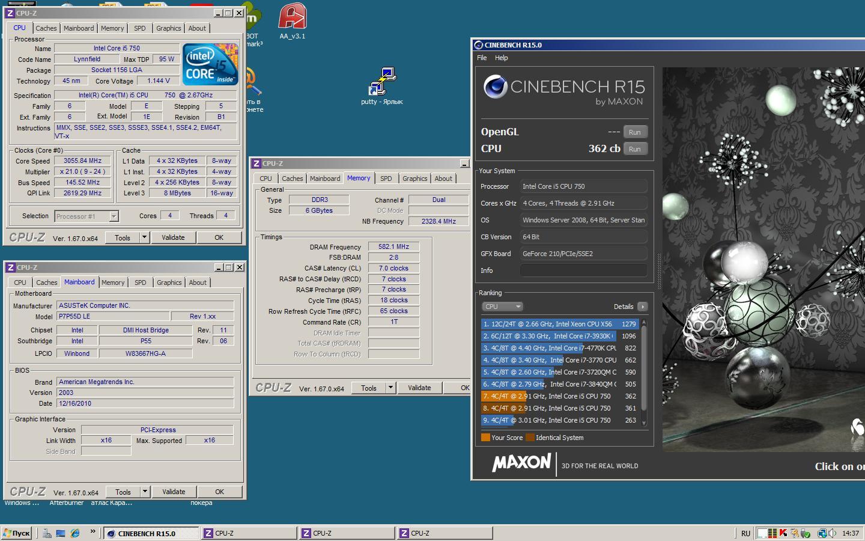865x541 pixels.
Task: Click the Cinebench Info input field
Action: [x=583, y=270]
